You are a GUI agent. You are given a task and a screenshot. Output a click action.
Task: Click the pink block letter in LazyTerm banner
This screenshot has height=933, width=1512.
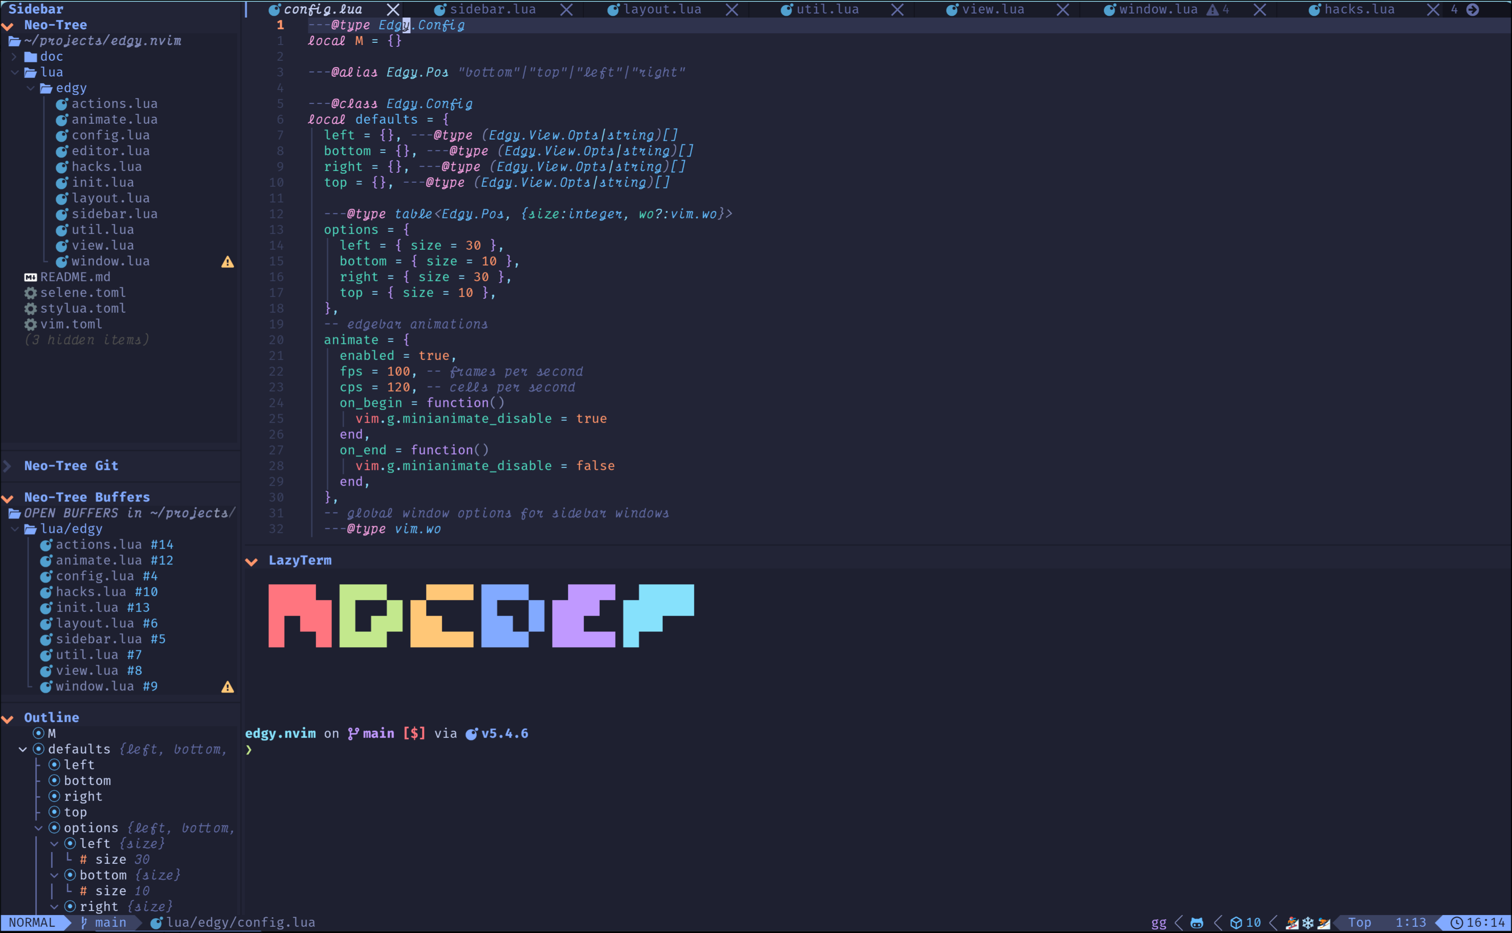point(299,615)
